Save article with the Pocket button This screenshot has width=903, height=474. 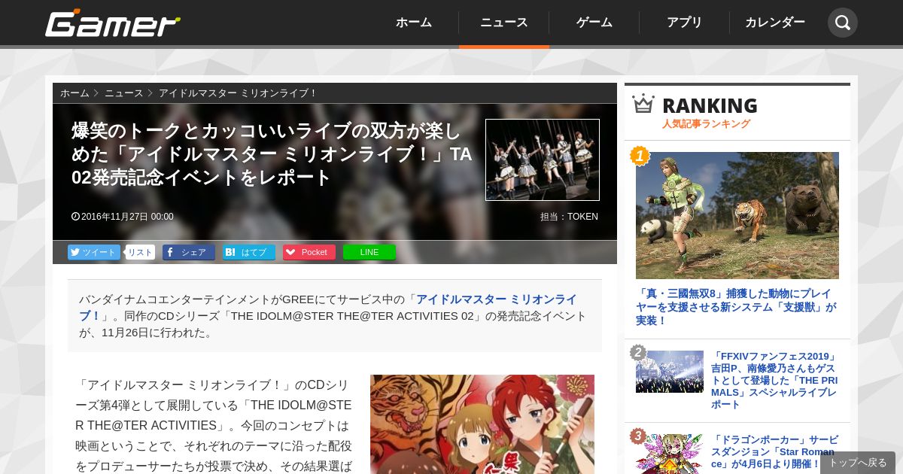(x=309, y=252)
